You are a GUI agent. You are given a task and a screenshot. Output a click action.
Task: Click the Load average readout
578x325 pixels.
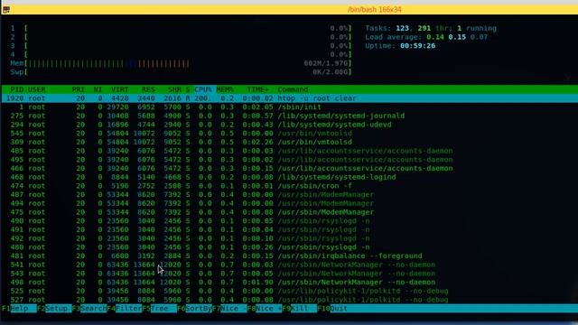tap(426, 37)
